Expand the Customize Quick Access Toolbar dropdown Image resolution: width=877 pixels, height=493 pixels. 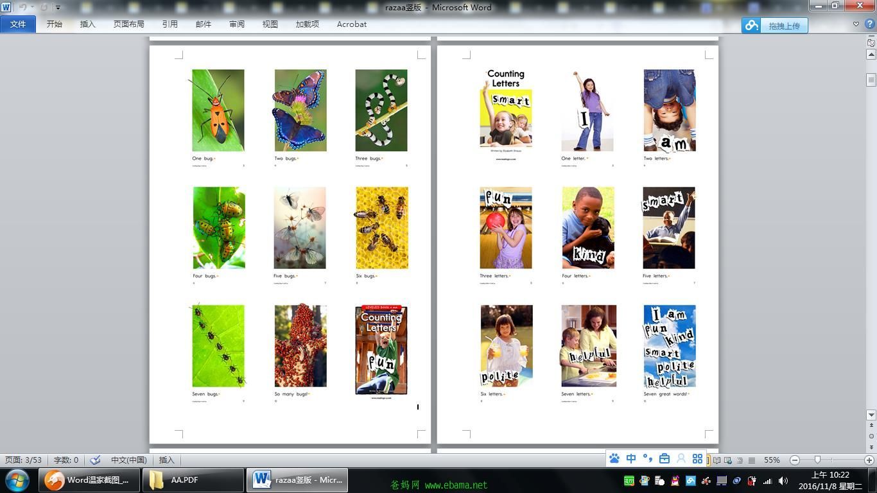point(58,8)
